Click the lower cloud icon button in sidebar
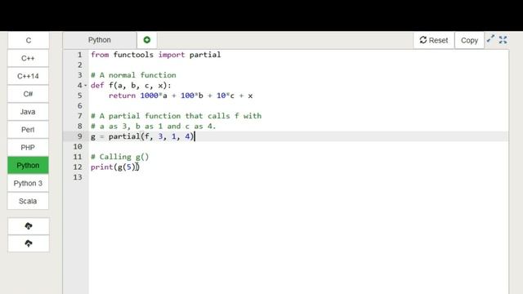Screen dimensions: 523x294 [29, 243]
